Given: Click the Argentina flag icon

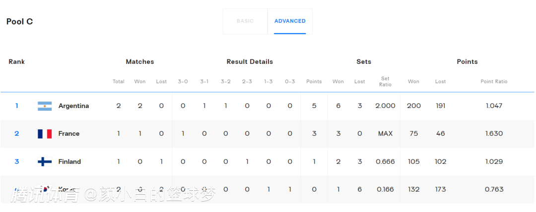Looking at the screenshot, I should tap(45, 106).
